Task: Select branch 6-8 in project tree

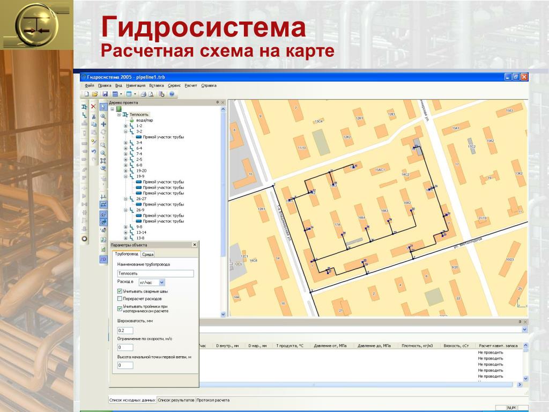Action: point(139,165)
